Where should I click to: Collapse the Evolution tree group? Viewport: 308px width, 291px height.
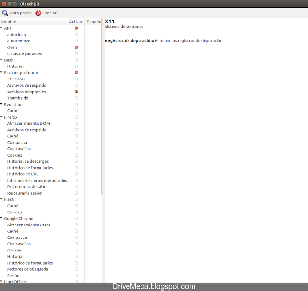(x=1, y=104)
